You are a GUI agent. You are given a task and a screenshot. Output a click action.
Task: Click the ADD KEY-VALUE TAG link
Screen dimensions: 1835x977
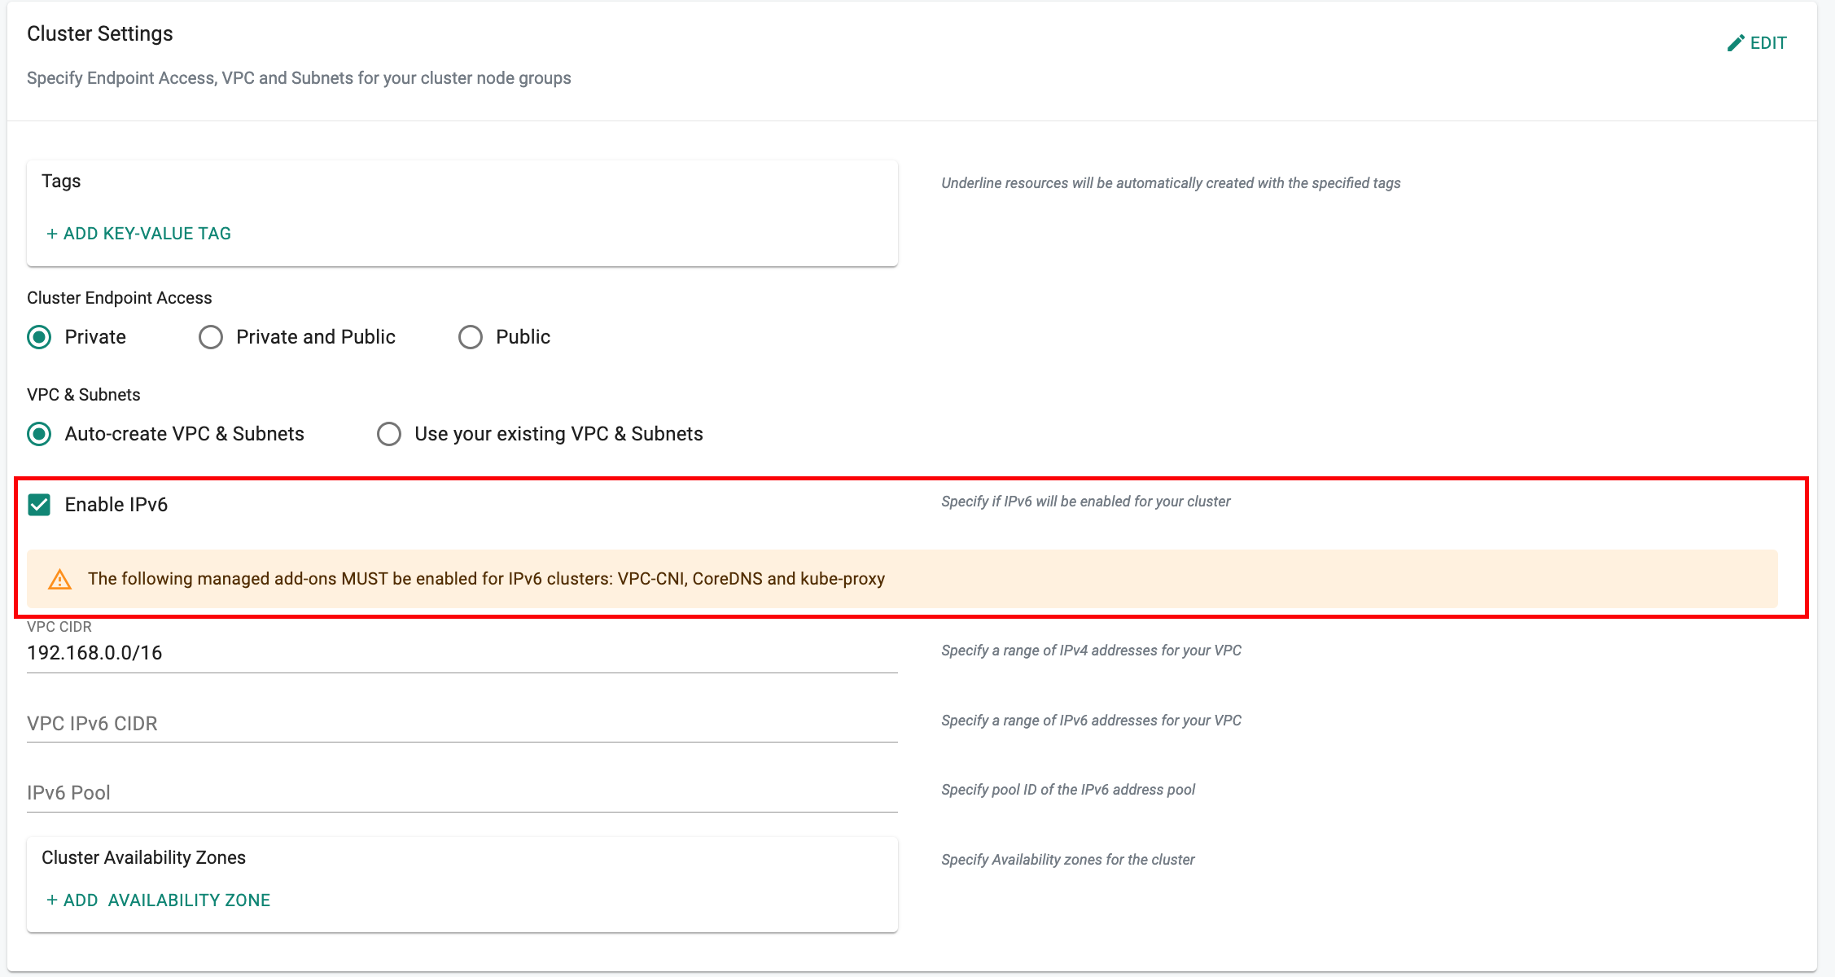click(x=138, y=233)
